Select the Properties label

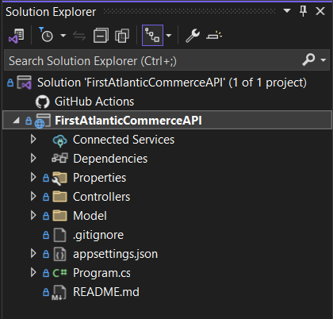coord(99,178)
